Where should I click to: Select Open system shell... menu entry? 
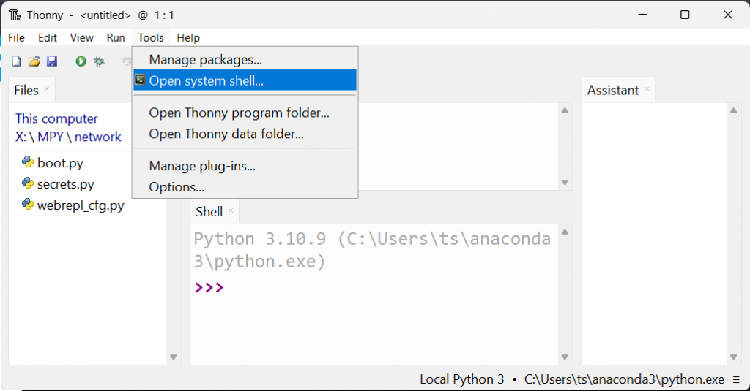[x=245, y=80]
